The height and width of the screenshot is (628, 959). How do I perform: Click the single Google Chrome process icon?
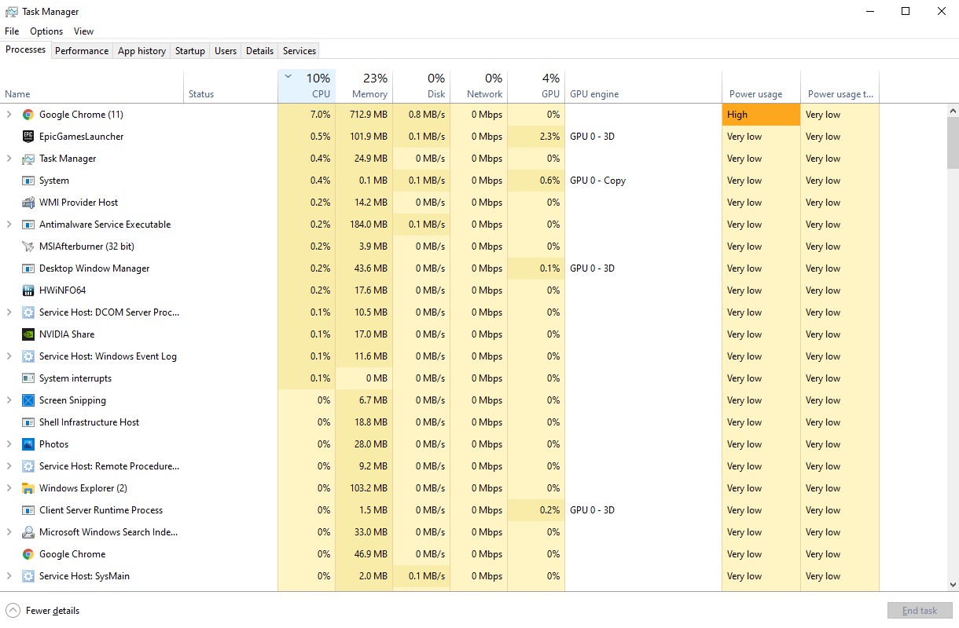(28, 554)
